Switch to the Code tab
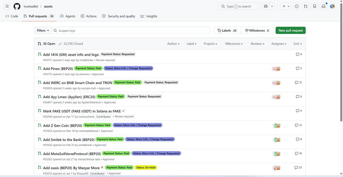 click(12, 16)
